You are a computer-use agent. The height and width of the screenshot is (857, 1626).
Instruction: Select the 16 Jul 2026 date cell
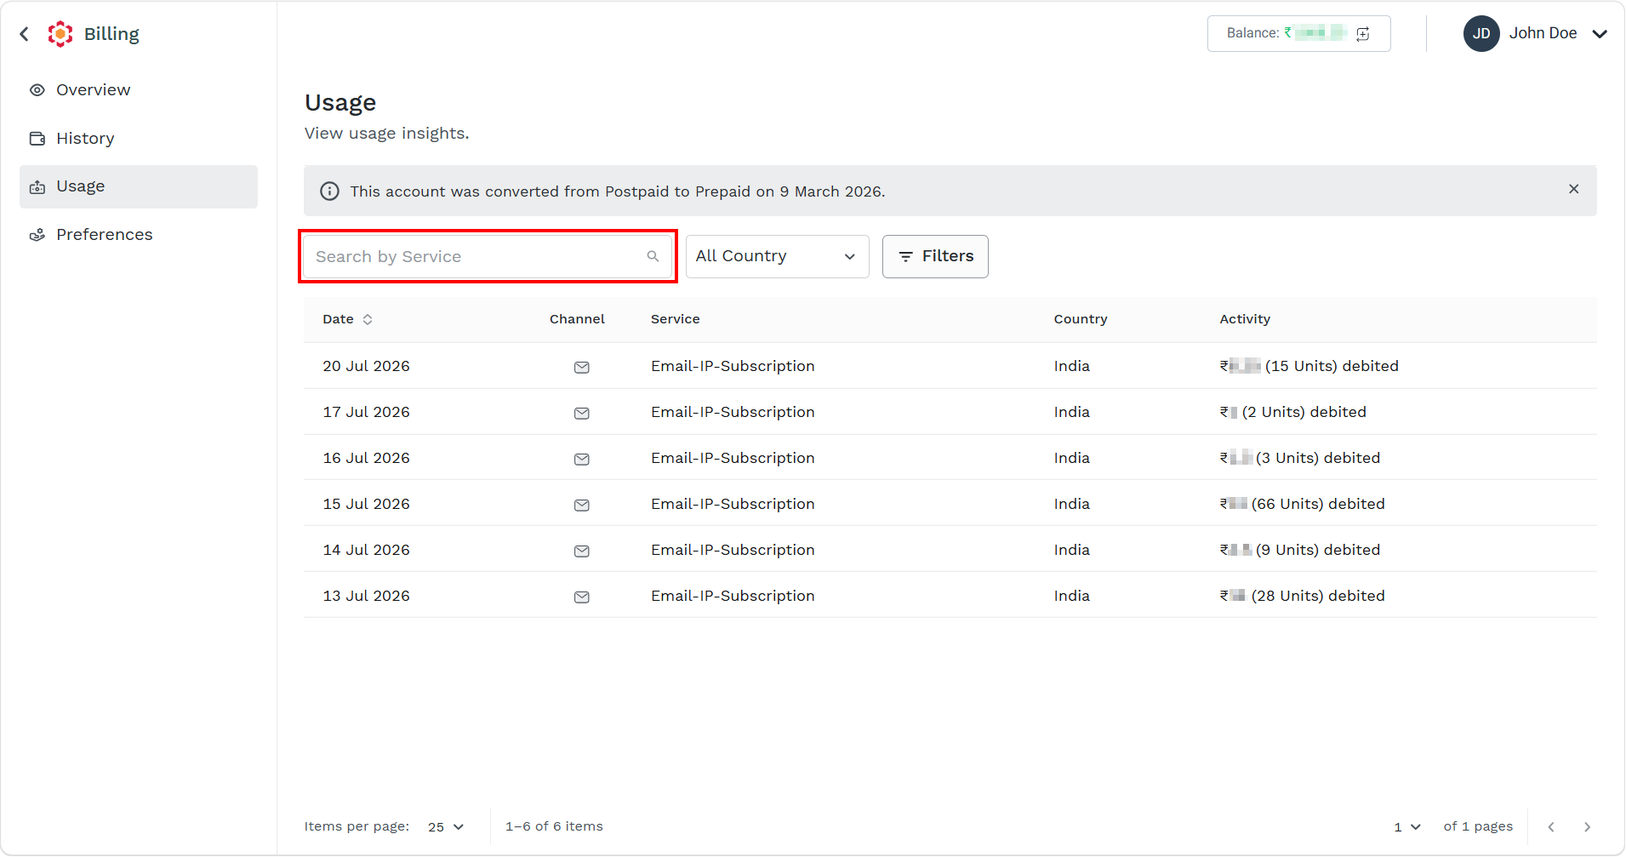coord(366,458)
